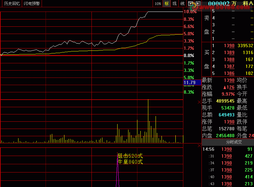Click buy level 2 volume 1316
The height and width of the screenshot is (187, 254).
point(248,52)
